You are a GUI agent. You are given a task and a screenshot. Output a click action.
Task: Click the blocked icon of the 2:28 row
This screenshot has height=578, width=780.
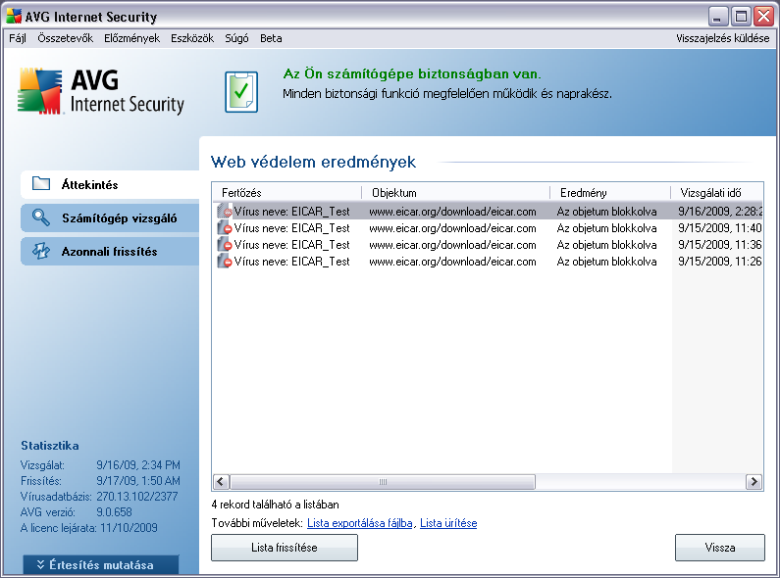225,212
